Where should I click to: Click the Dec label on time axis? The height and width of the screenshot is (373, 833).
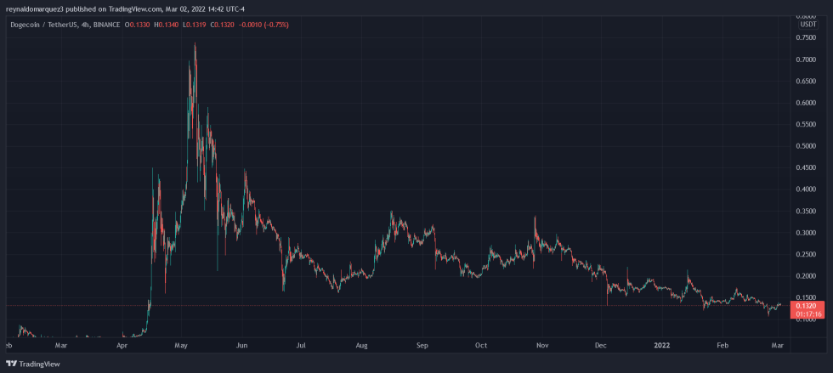click(x=601, y=346)
